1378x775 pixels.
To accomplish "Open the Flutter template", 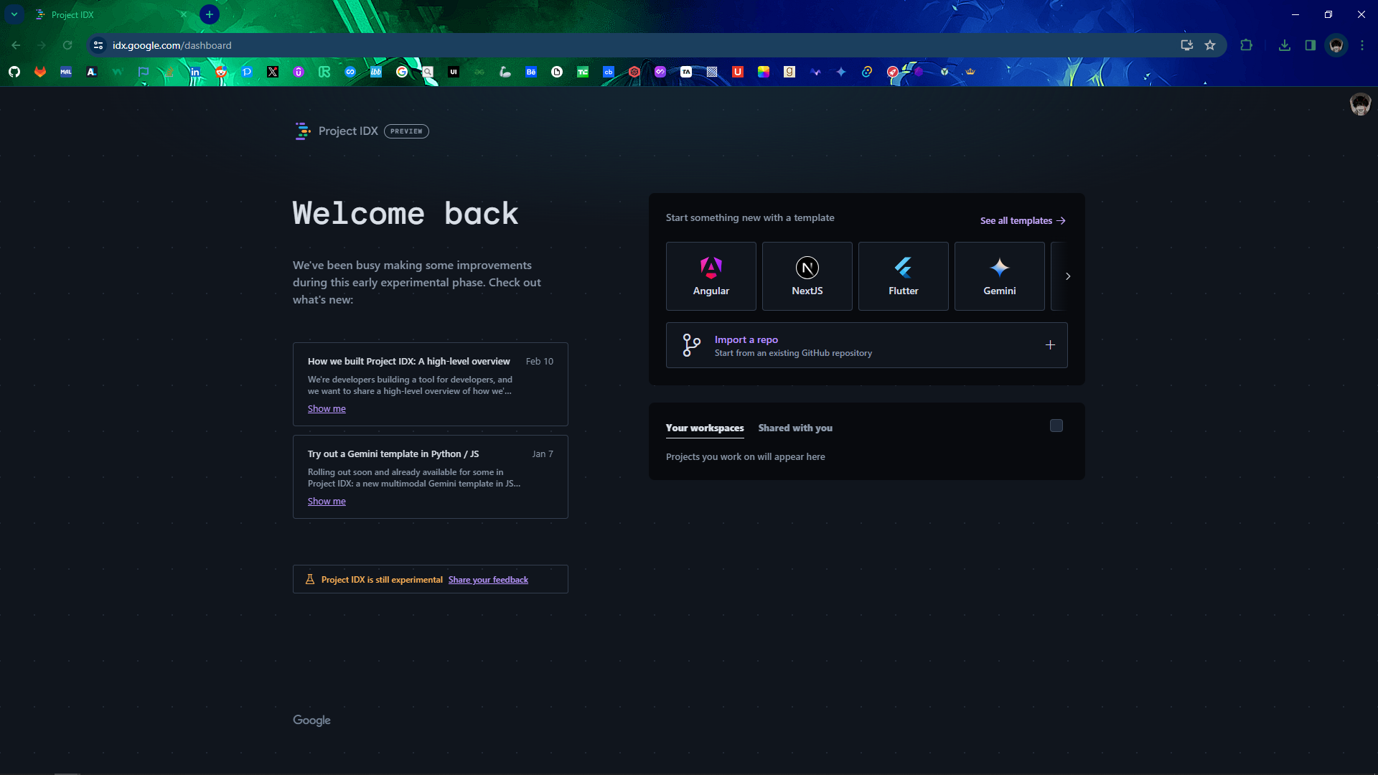I will (x=903, y=276).
